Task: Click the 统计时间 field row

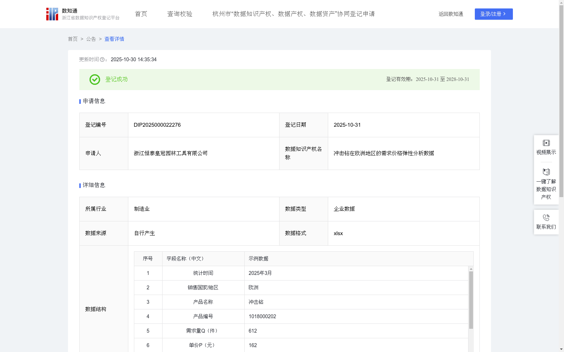Action: 301,273
